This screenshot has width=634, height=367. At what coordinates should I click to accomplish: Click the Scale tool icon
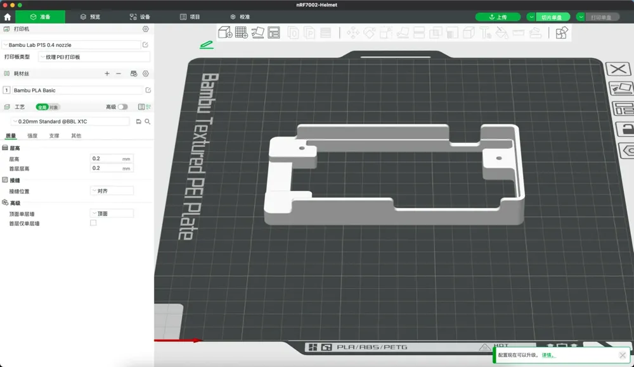click(385, 32)
